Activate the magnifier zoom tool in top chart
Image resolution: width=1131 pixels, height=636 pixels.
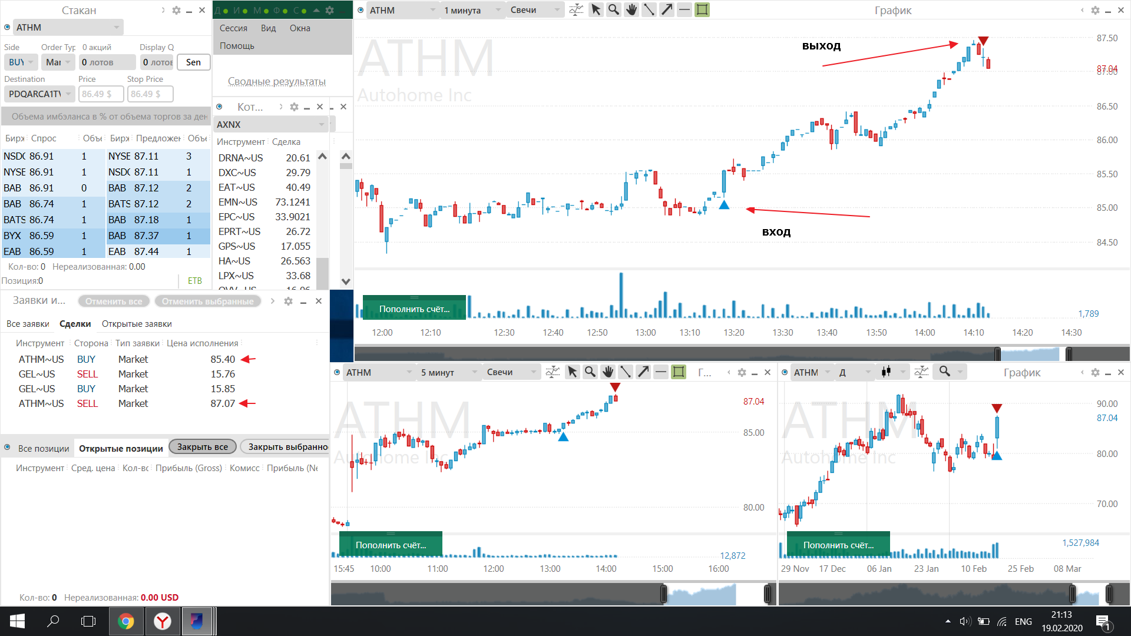coord(613,10)
